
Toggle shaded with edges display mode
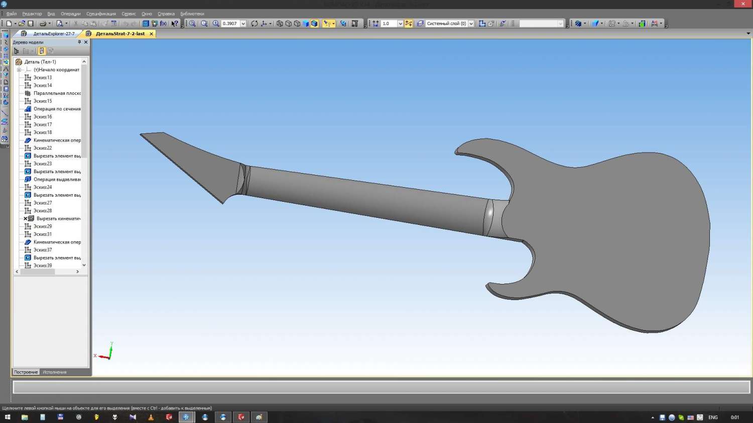click(x=314, y=24)
